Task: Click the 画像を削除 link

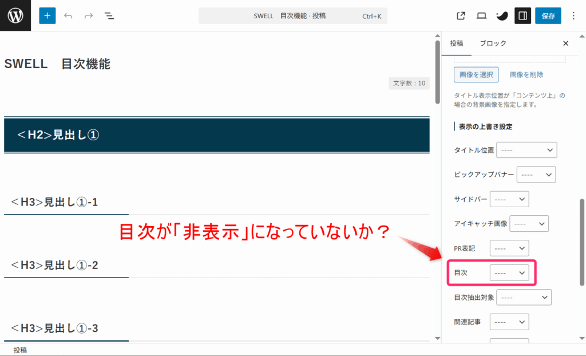Action: 526,75
